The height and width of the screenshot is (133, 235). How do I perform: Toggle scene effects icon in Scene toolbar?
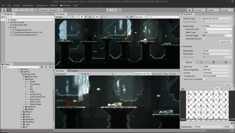[x=90, y=17]
